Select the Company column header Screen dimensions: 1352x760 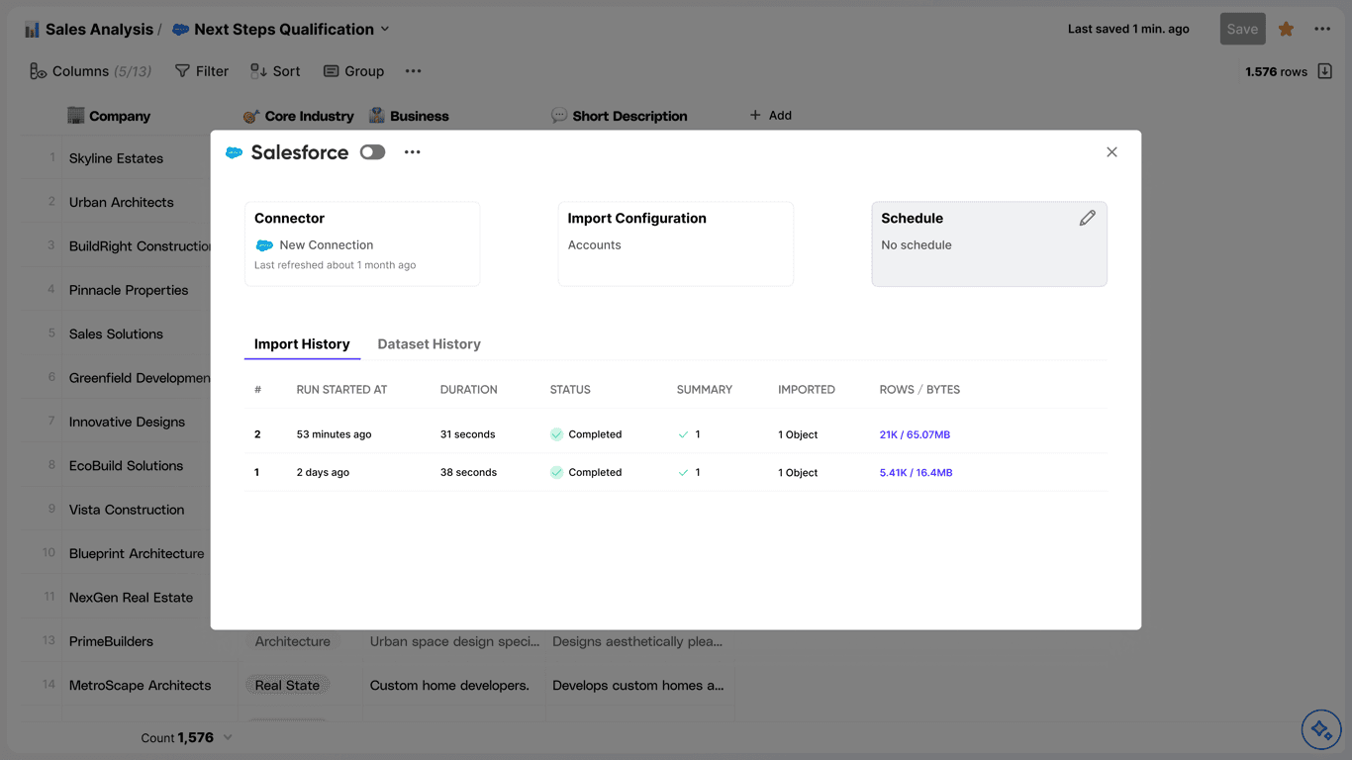tap(109, 116)
